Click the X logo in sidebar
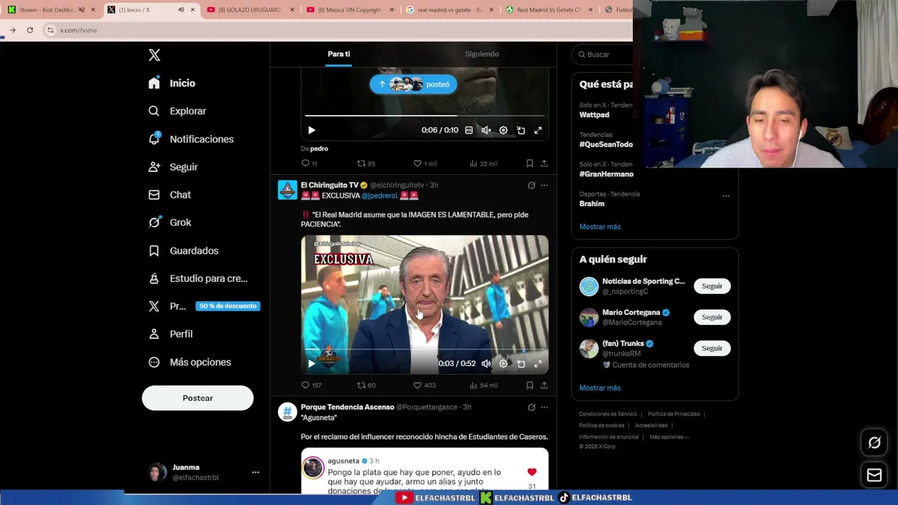Screen dimensions: 898x505 click(154, 55)
